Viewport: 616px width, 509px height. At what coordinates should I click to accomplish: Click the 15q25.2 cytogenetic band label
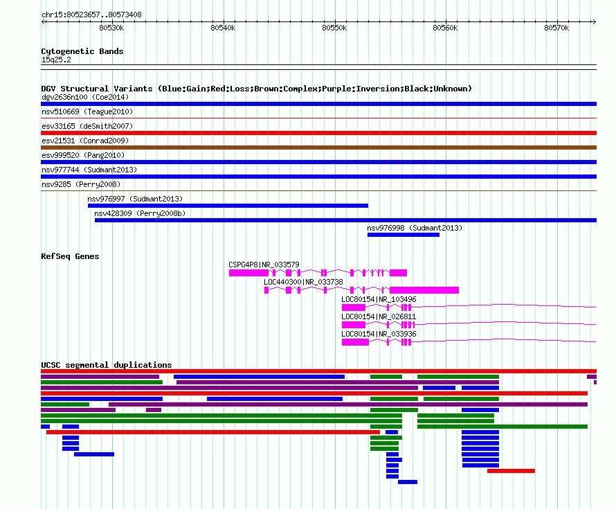point(56,60)
